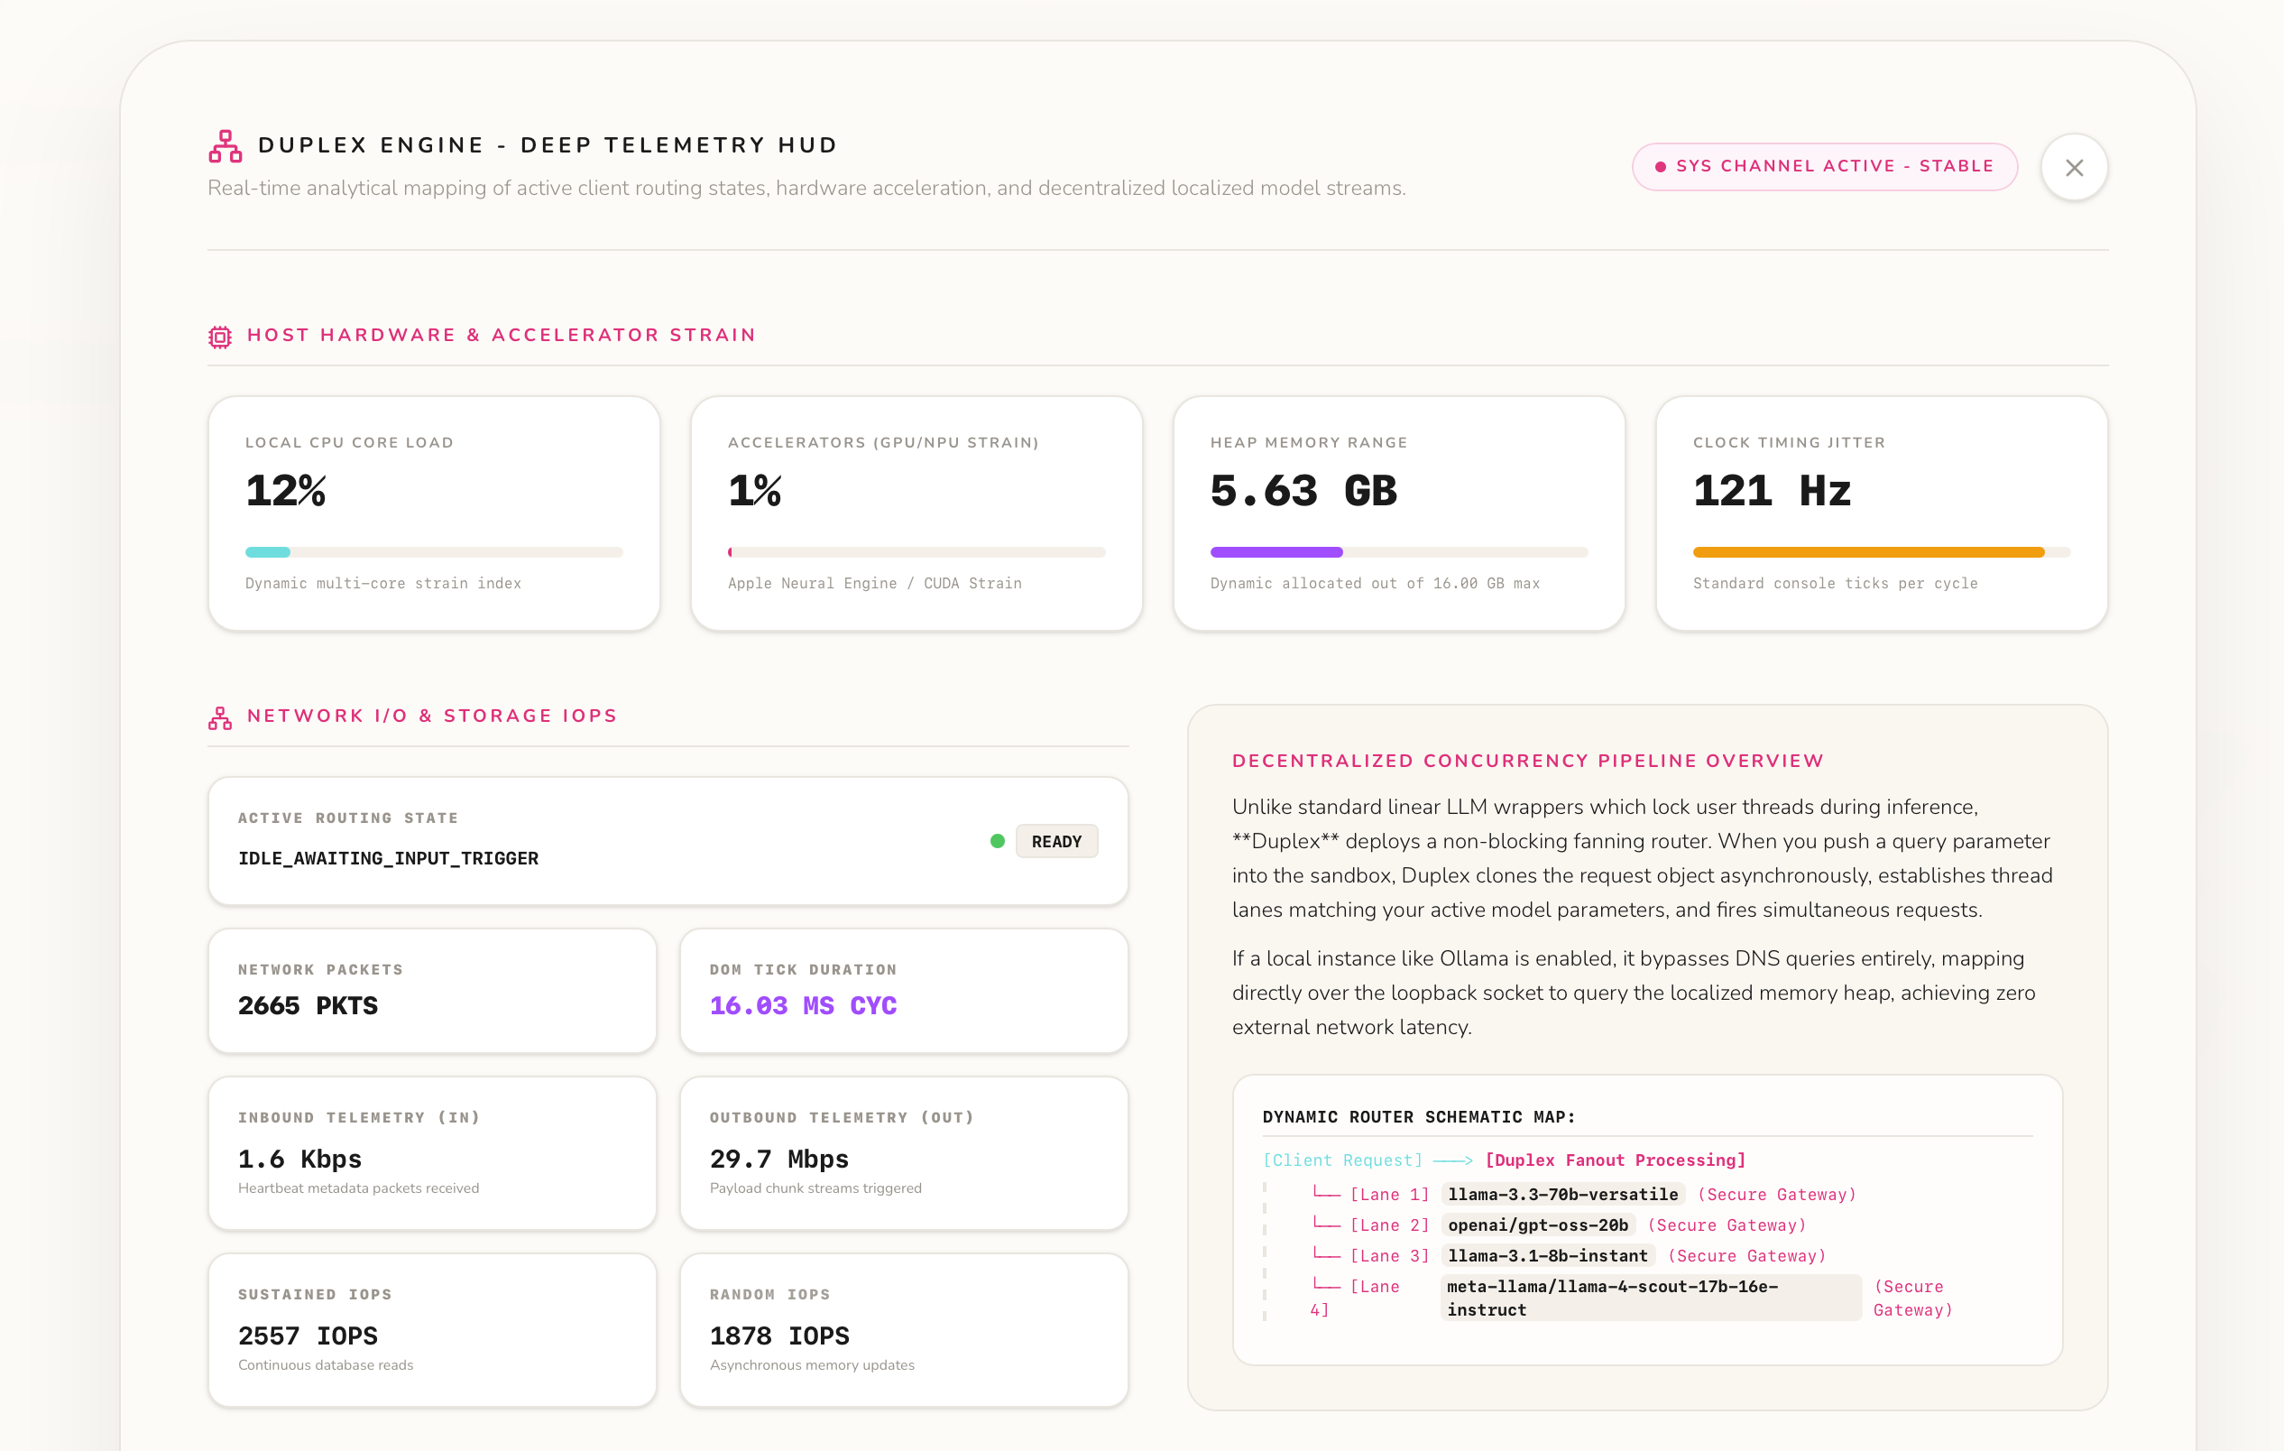The image size is (2284, 1451).
Task: Click 'Dynamic allocated out of 16.00 GB max'
Action: pos(1375,584)
